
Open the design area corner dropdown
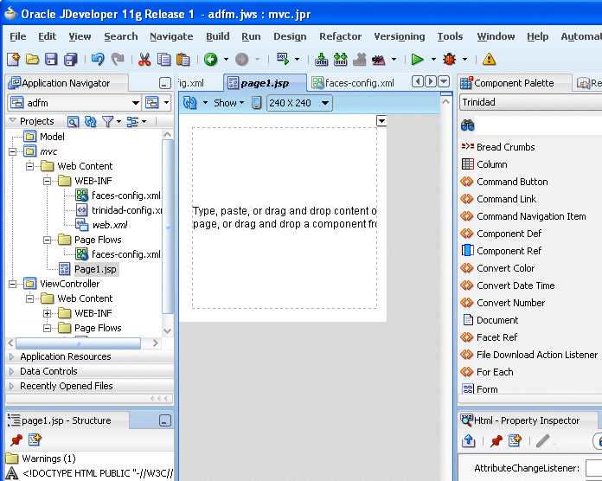coord(381,121)
